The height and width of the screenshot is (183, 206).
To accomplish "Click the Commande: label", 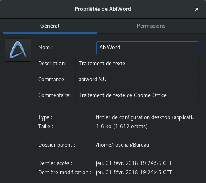I will point(52,80).
